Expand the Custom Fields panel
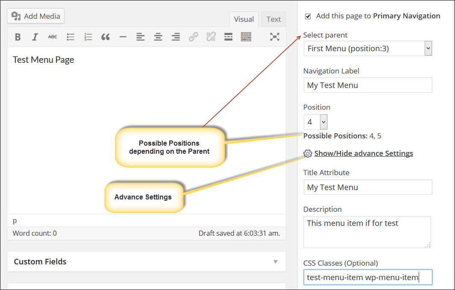Screen dimensions: 455x290 point(147,261)
